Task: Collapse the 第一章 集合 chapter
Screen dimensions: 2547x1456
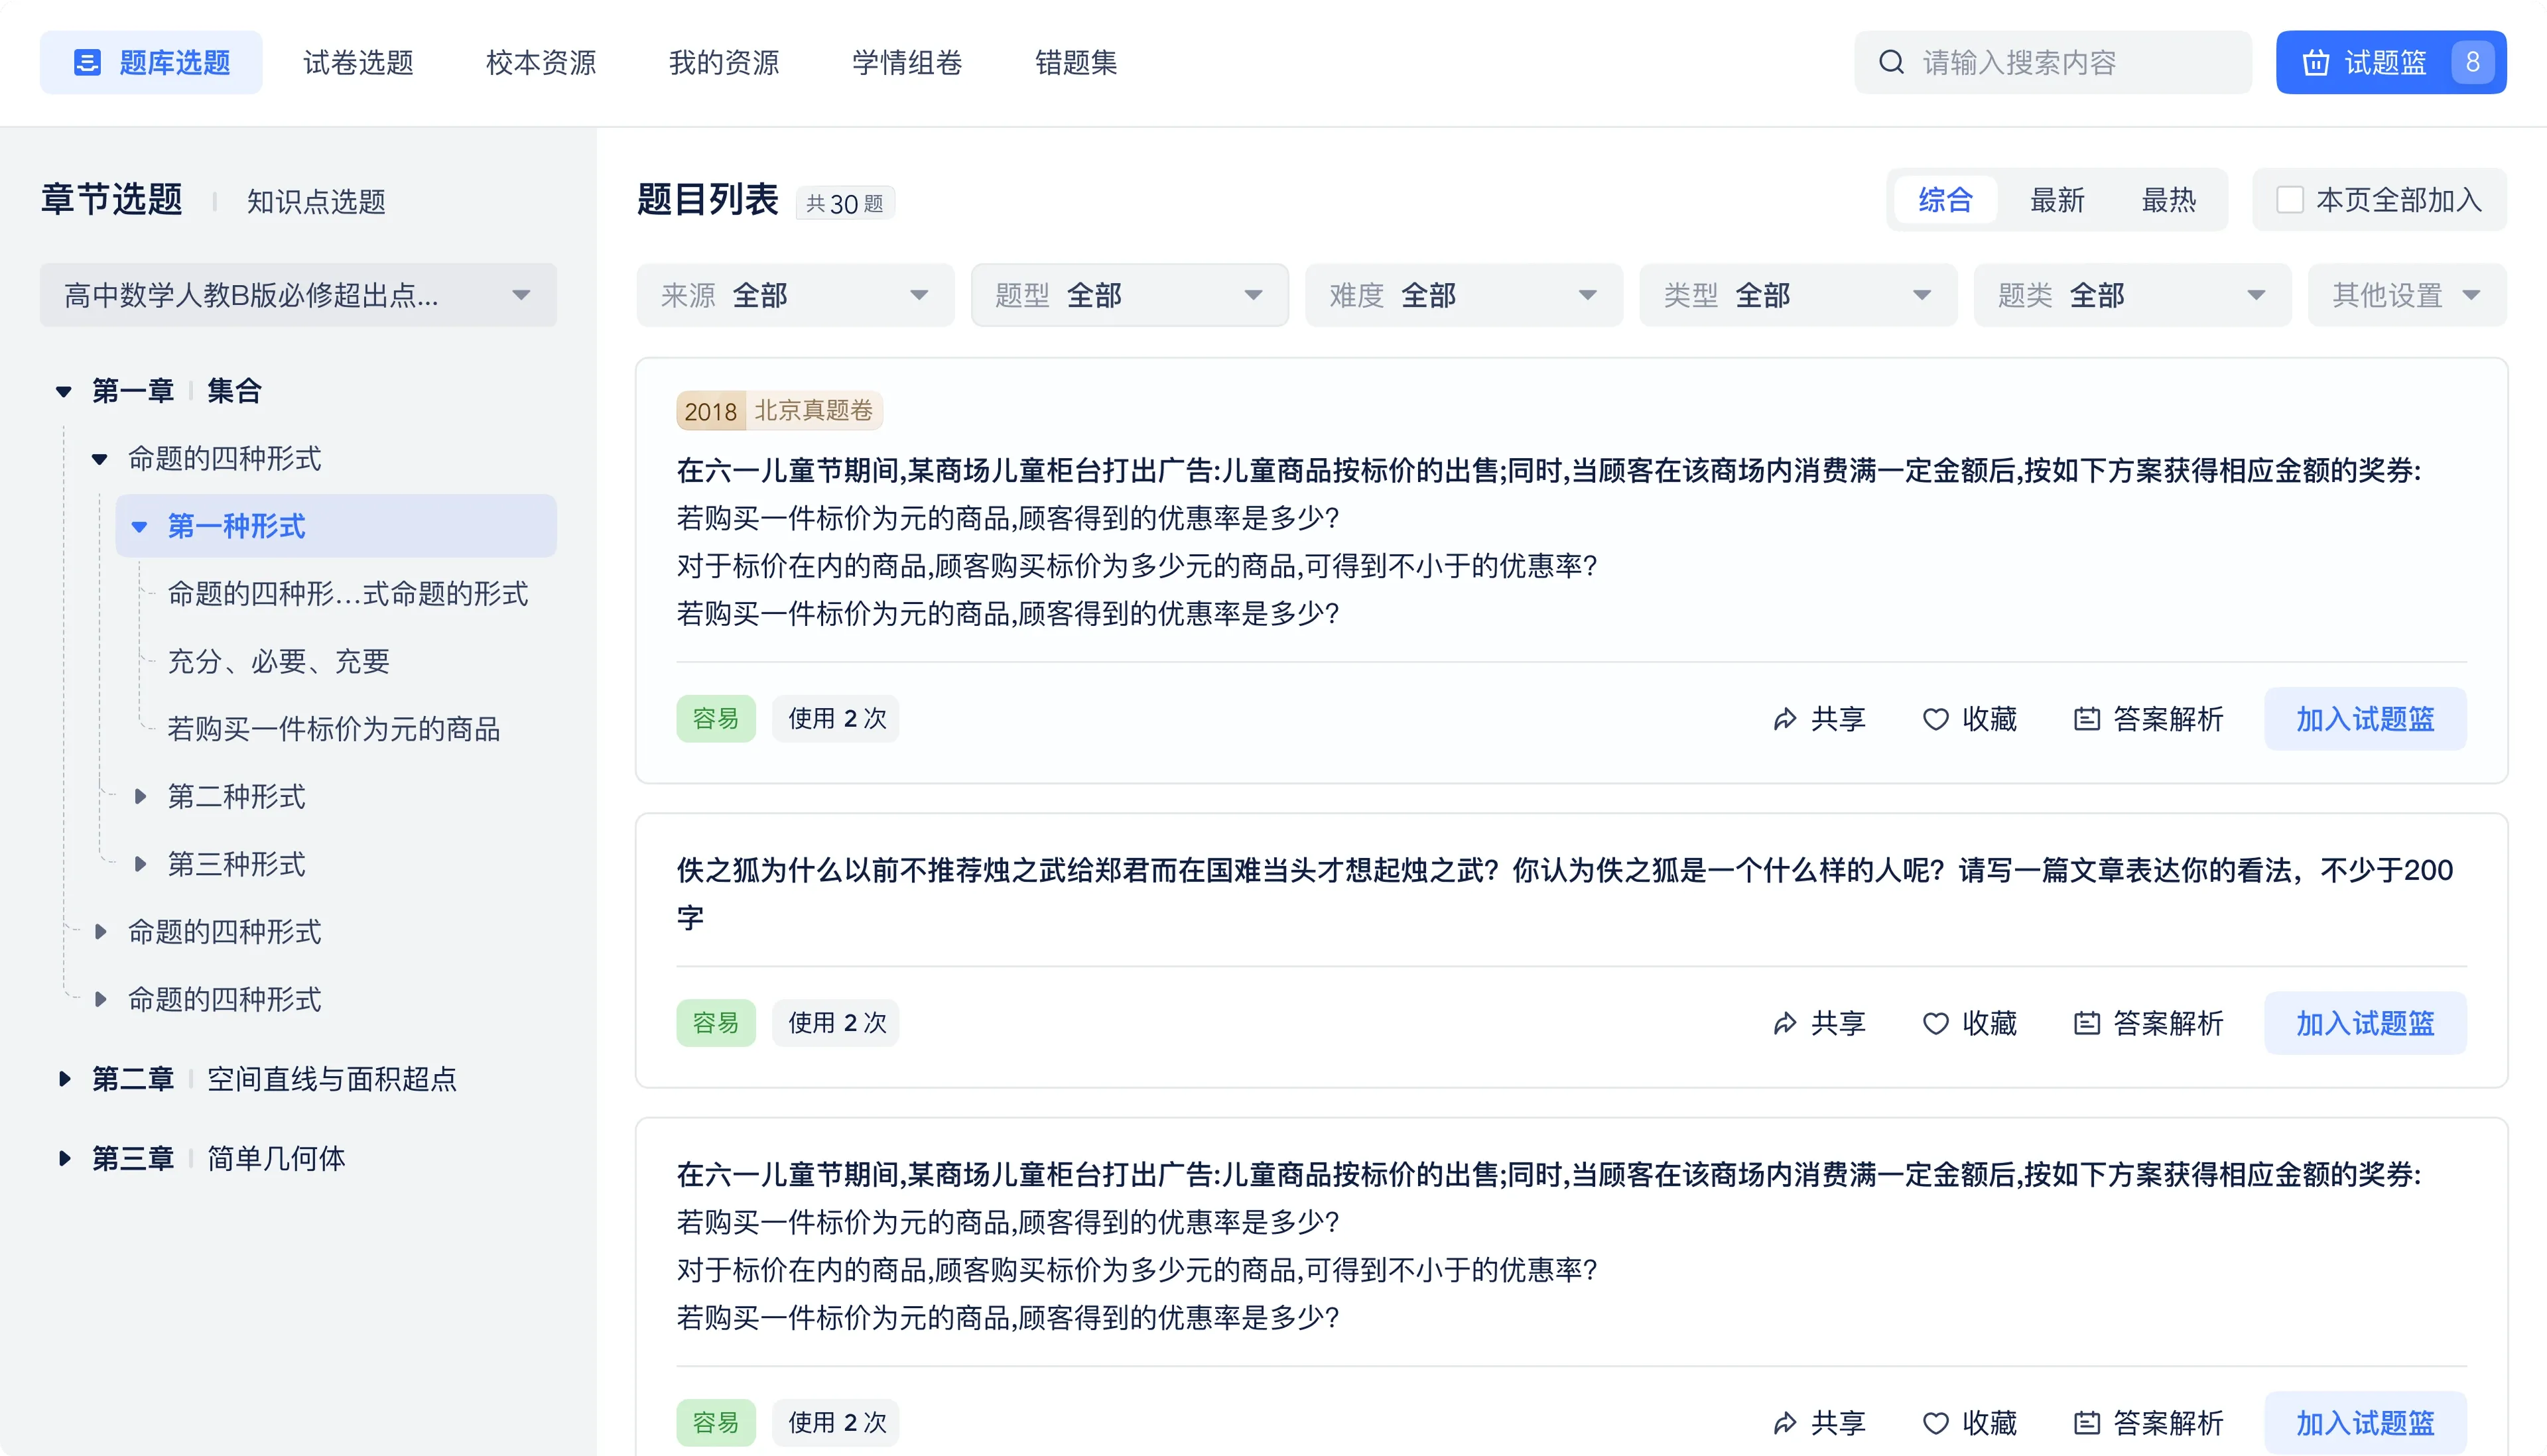Action: click(x=64, y=391)
